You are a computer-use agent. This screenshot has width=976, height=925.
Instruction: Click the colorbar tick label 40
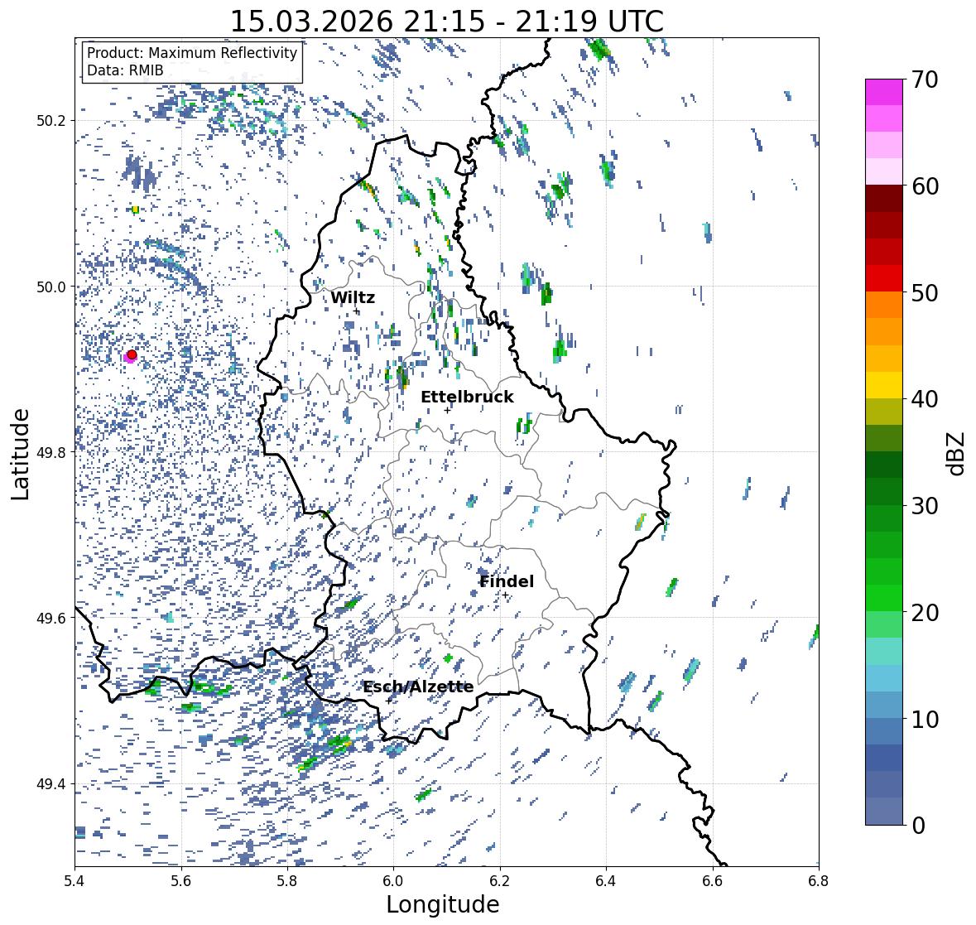click(x=925, y=399)
